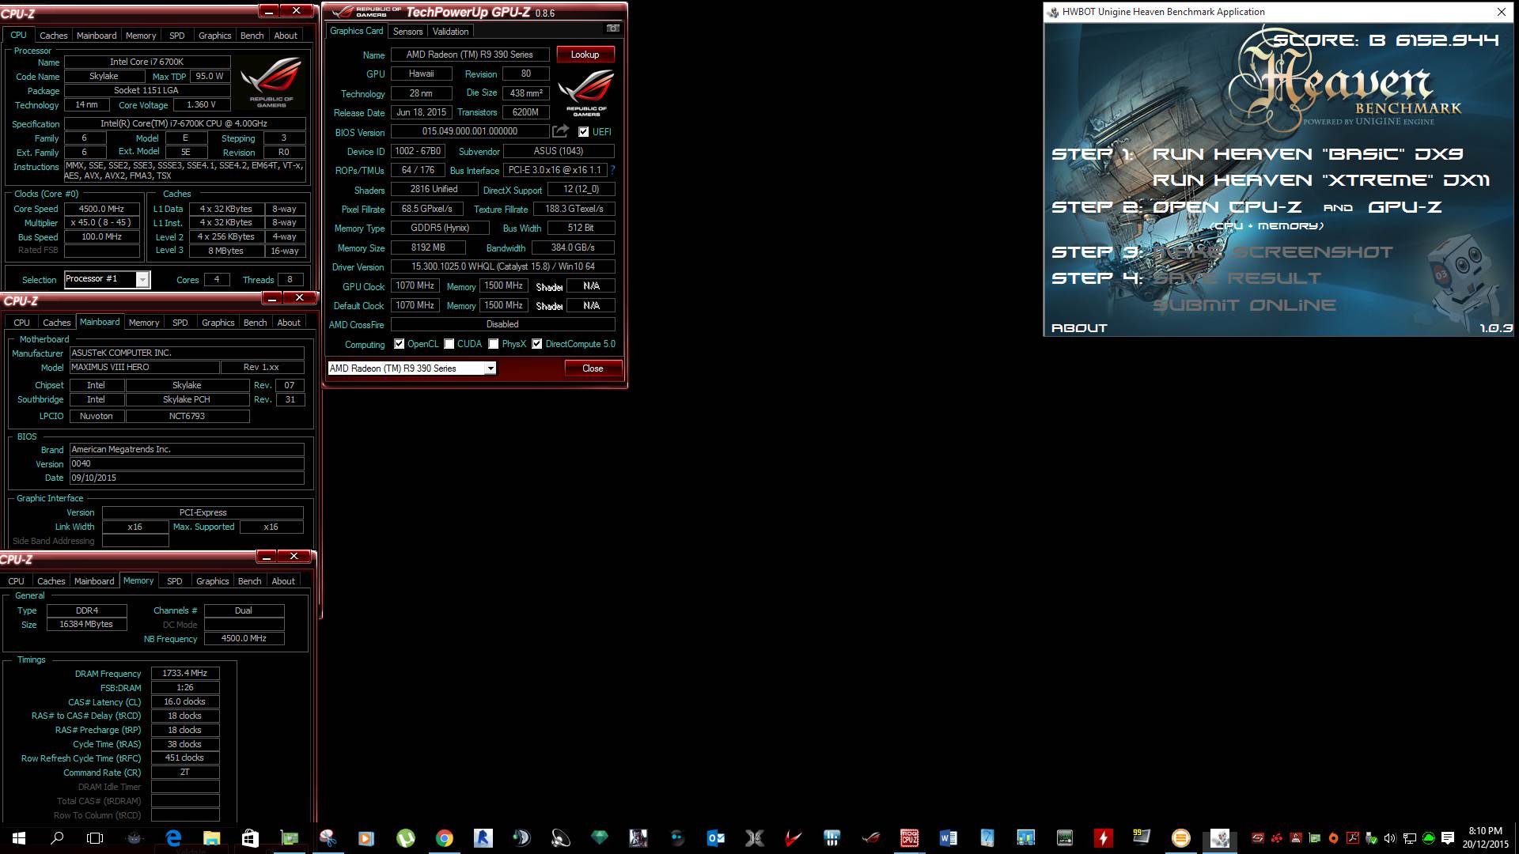Viewport: 1519px width, 854px height.
Task: Toggle the PhysX computing checkbox
Action: coord(494,344)
